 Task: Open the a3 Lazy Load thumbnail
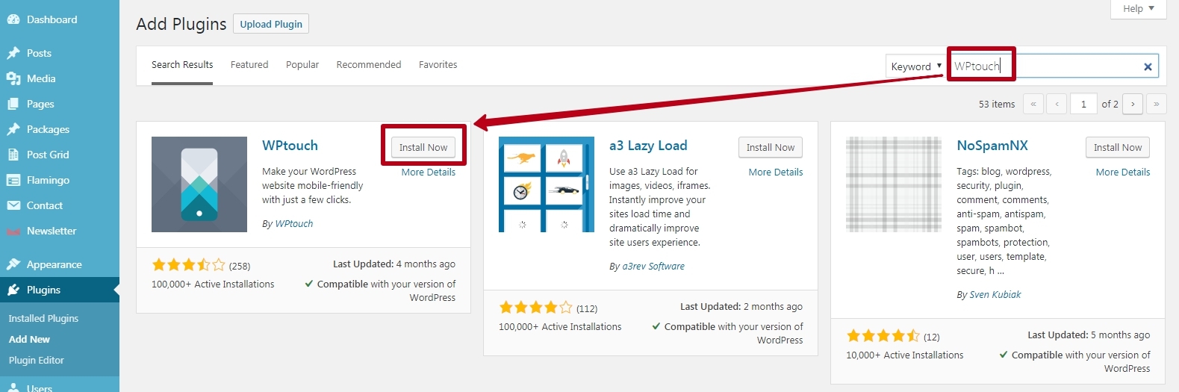point(547,184)
